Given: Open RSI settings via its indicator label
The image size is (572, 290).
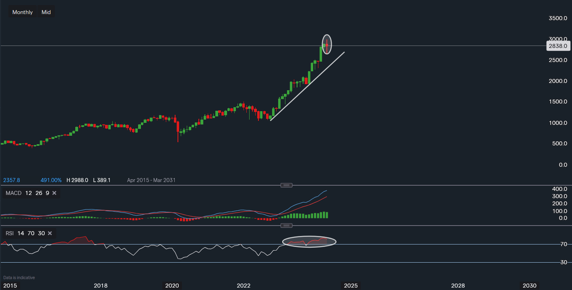Looking at the screenshot, I should pyautogui.click(x=9, y=233).
